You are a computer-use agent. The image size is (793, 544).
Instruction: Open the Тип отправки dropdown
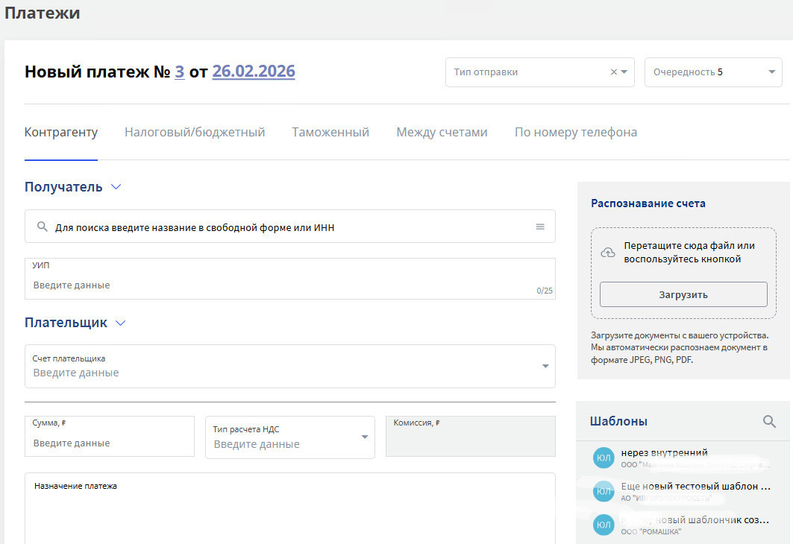(624, 72)
